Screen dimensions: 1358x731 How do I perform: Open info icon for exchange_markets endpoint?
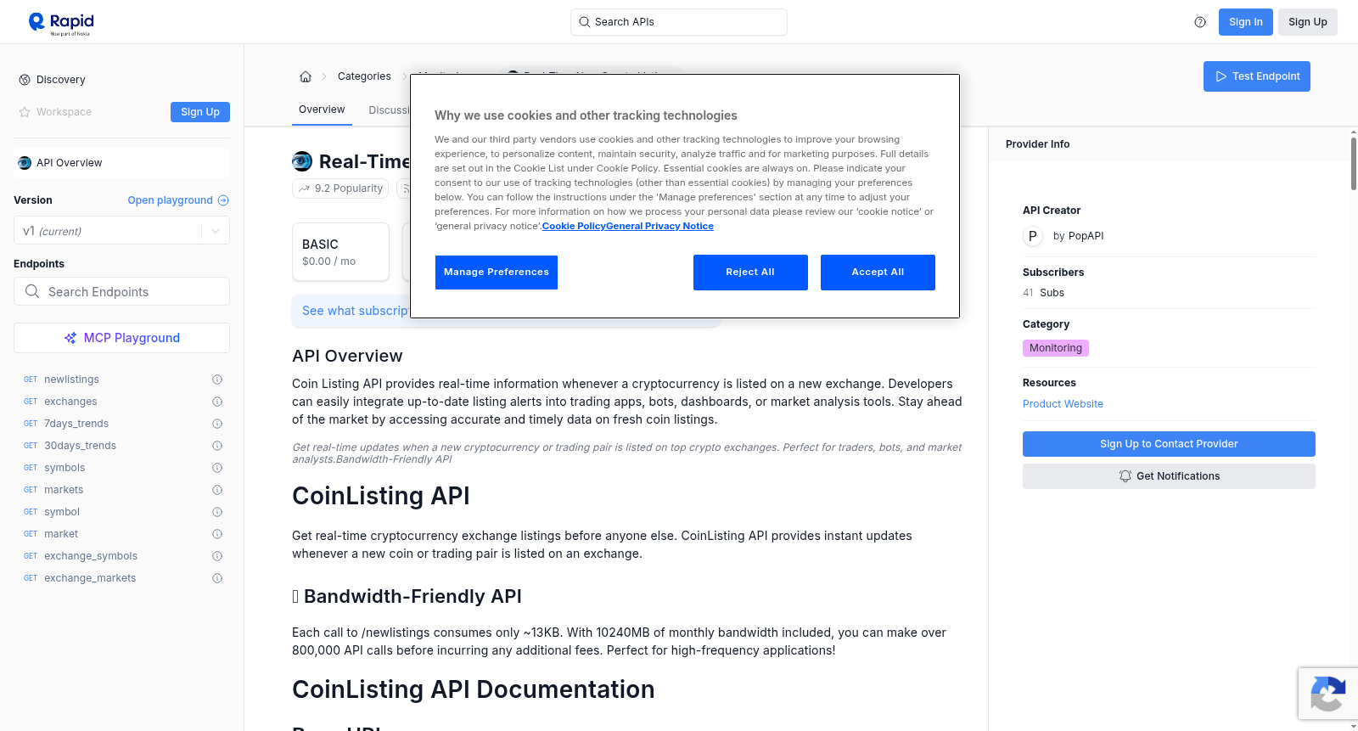[x=217, y=578]
